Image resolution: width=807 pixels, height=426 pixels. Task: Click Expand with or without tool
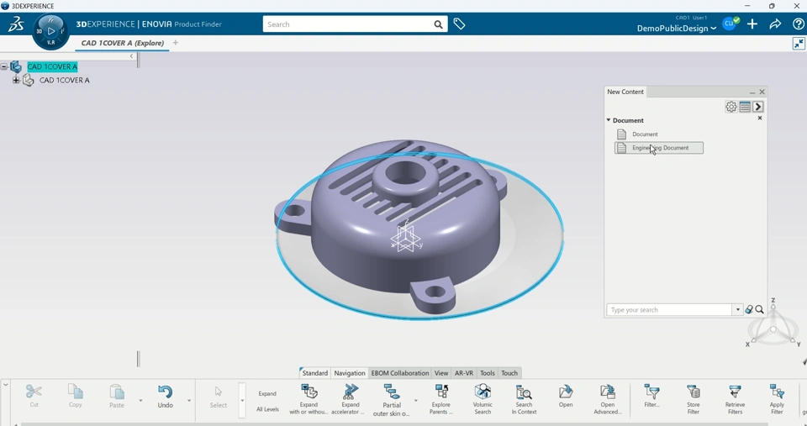pos(309,399)
